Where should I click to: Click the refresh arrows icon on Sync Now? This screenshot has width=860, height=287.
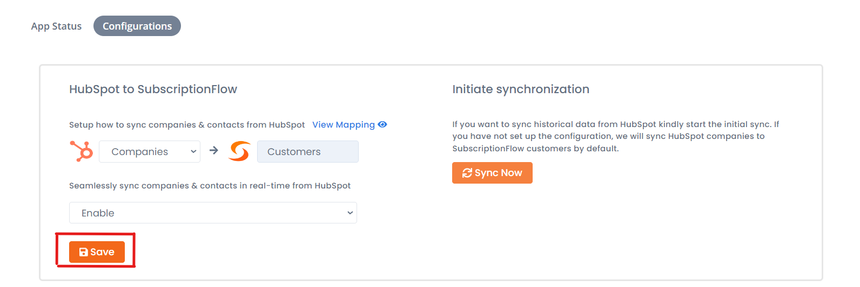click(467, 173)
